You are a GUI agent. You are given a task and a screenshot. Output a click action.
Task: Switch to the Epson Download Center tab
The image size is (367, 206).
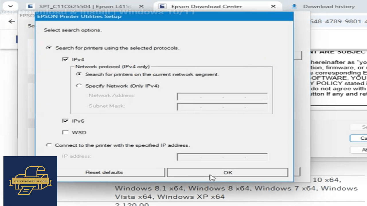[x=218, y=6]
